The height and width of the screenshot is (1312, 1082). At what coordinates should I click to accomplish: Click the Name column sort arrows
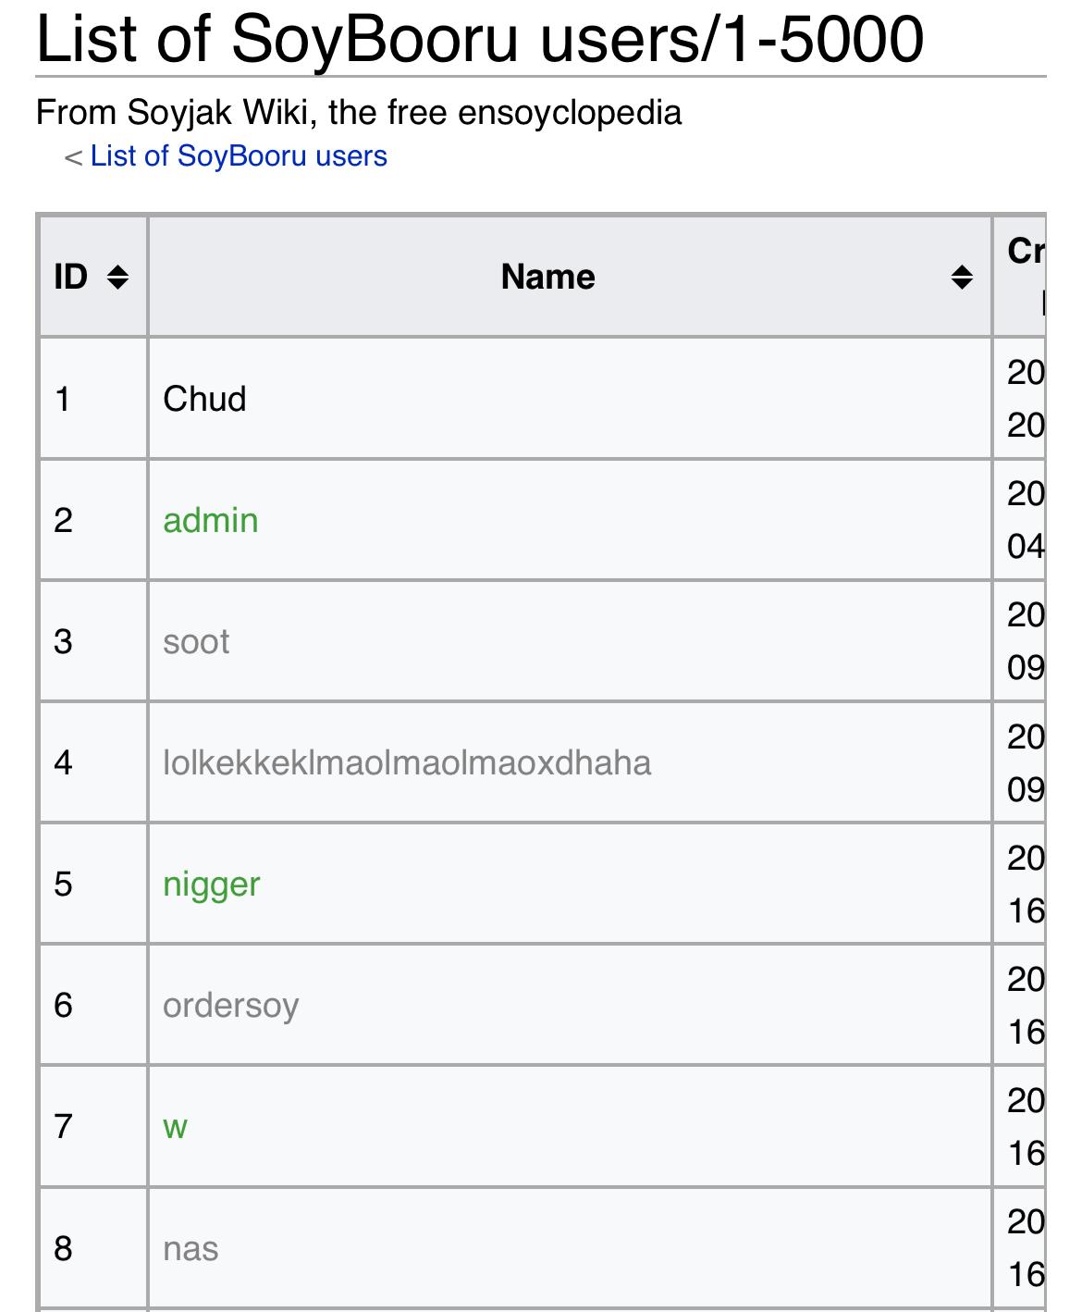[962, 277]
